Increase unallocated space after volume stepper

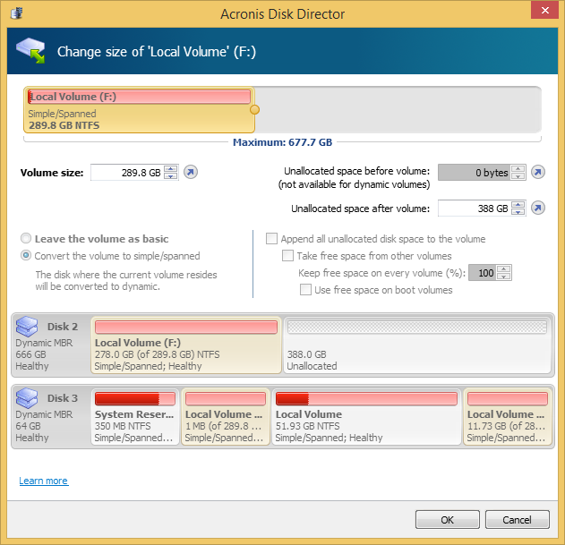[x=518, y=205]
